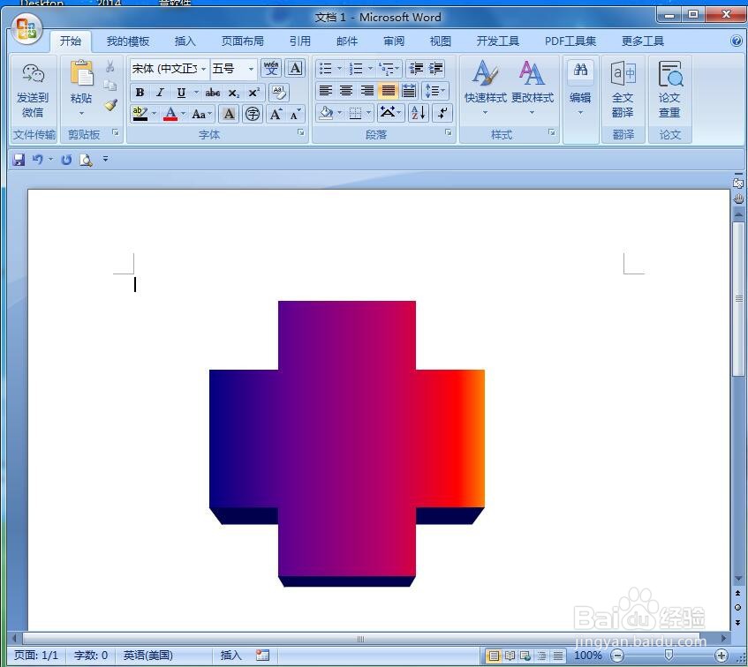
Task: Open full-text translation tool
Action: pos(623,90)
